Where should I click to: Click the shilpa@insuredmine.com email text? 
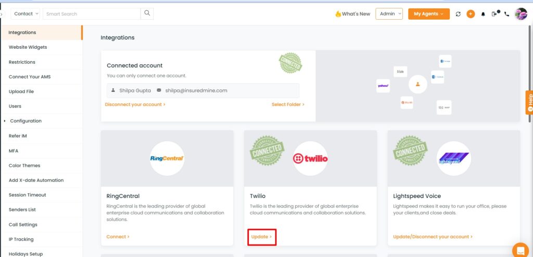click(196, 90)
